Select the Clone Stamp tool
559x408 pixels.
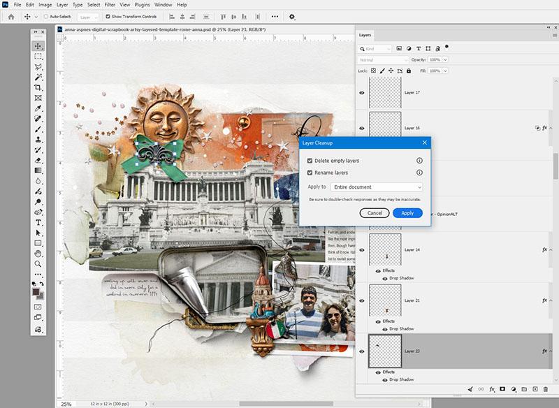click(38, 139)
